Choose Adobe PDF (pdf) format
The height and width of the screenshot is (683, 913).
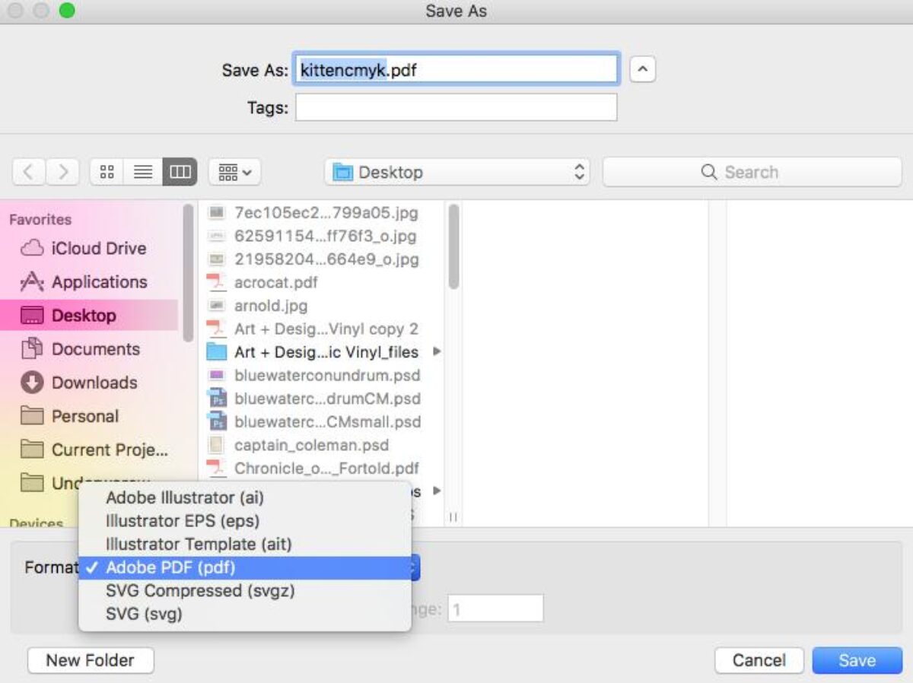coord(245,568)
